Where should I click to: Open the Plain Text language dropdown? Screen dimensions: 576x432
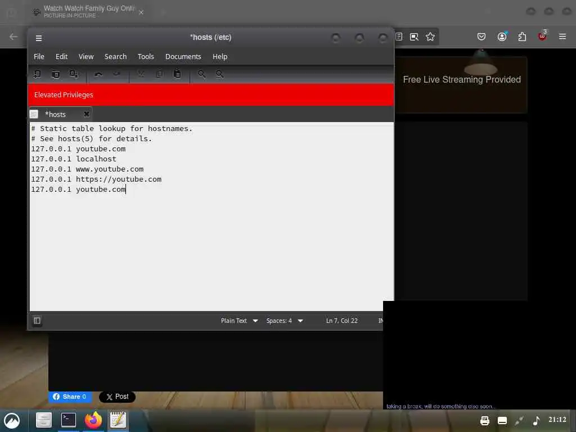point(239,321)
